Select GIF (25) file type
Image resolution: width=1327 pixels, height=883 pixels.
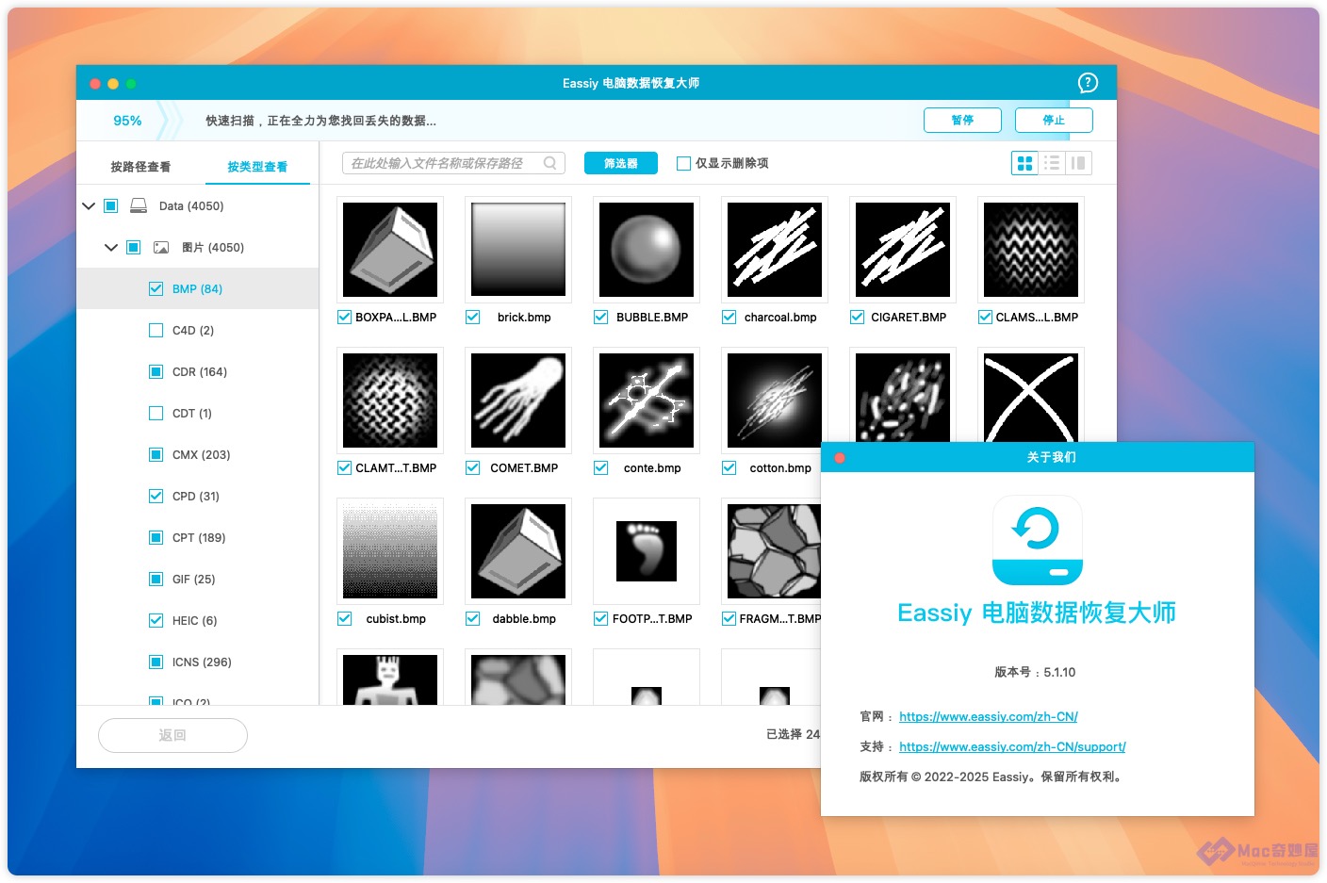click(194, 579)
